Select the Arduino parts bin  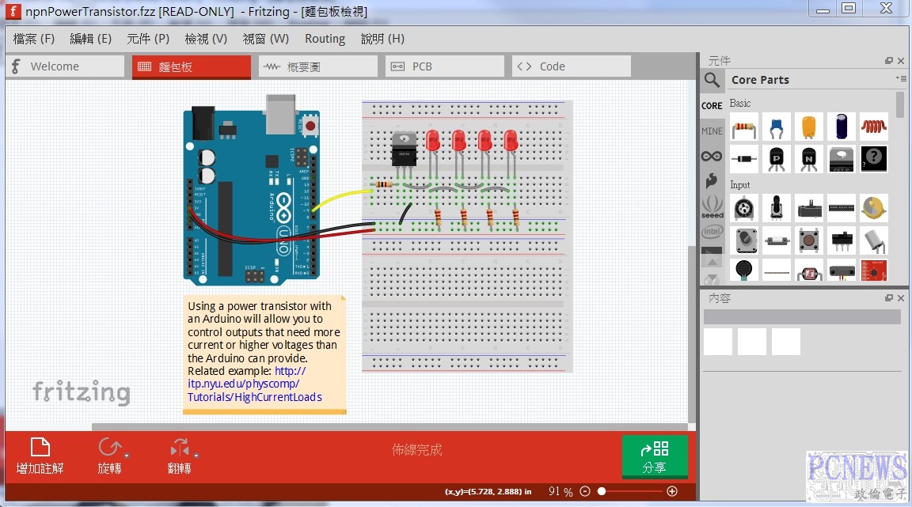point(712,156)
